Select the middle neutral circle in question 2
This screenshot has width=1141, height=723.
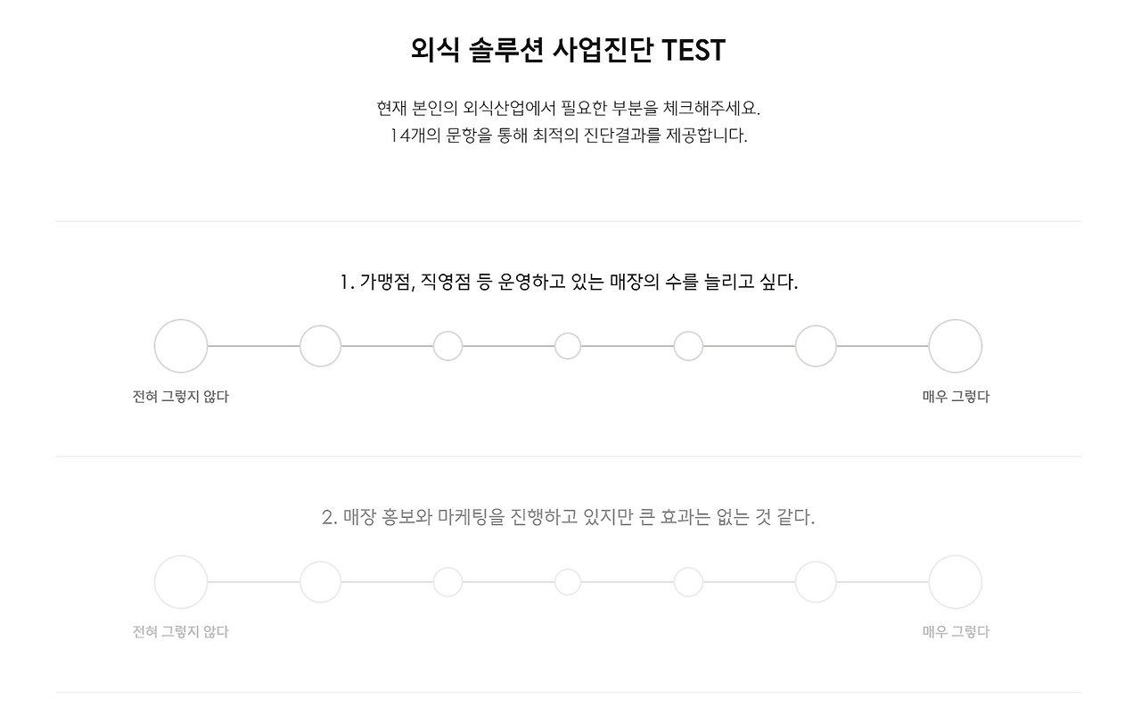point(568,582)
